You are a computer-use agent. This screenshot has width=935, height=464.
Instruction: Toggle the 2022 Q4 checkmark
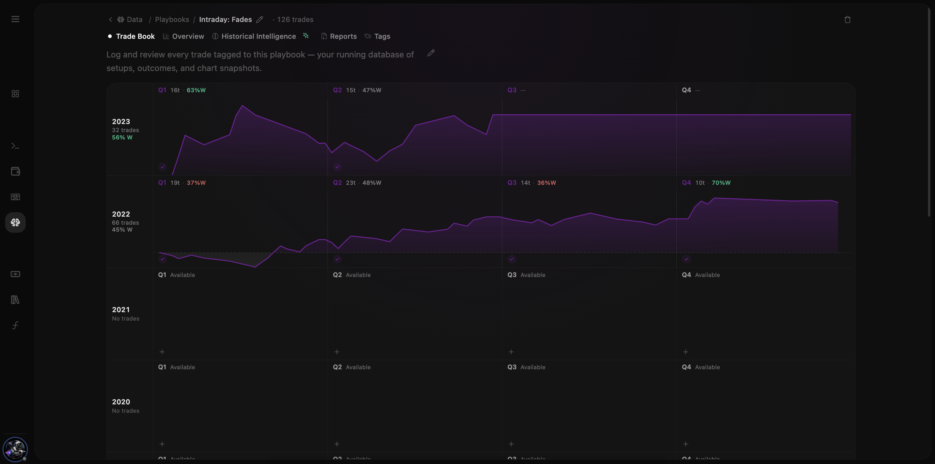click(686, 259)
